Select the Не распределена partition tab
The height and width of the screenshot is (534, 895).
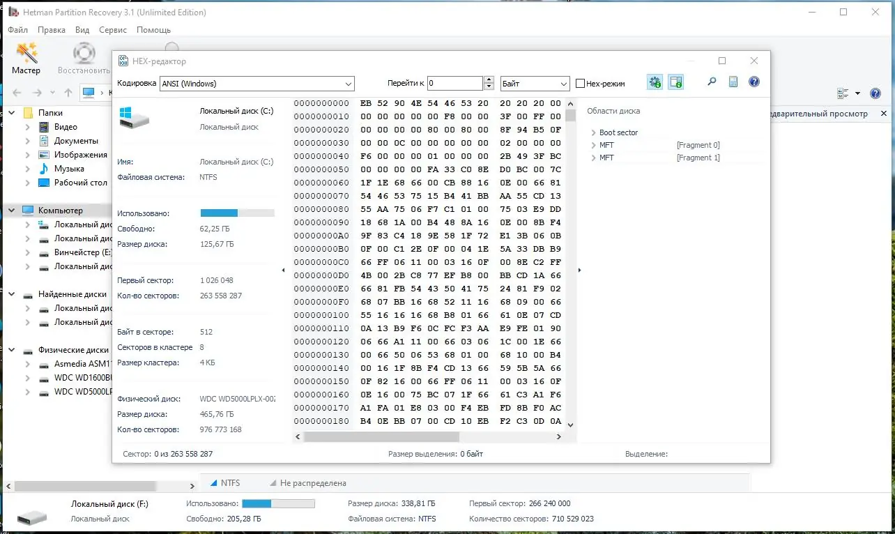[307, 482]
